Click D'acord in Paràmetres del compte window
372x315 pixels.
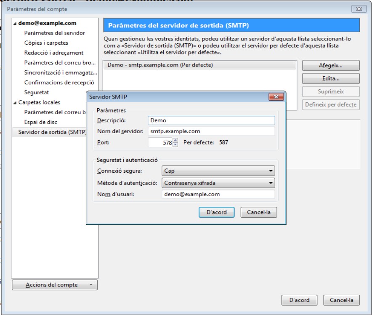(x=299, y=300)
